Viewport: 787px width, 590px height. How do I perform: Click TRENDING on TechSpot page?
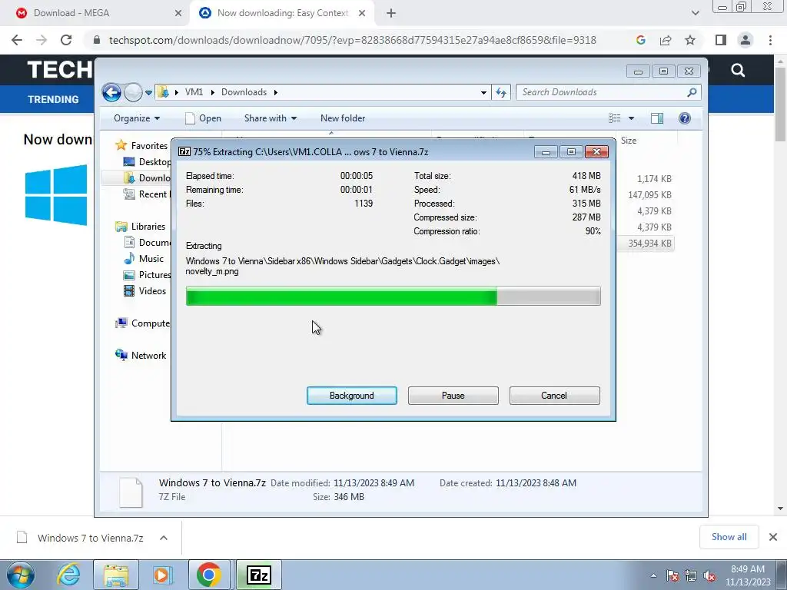tap(53, 99)
